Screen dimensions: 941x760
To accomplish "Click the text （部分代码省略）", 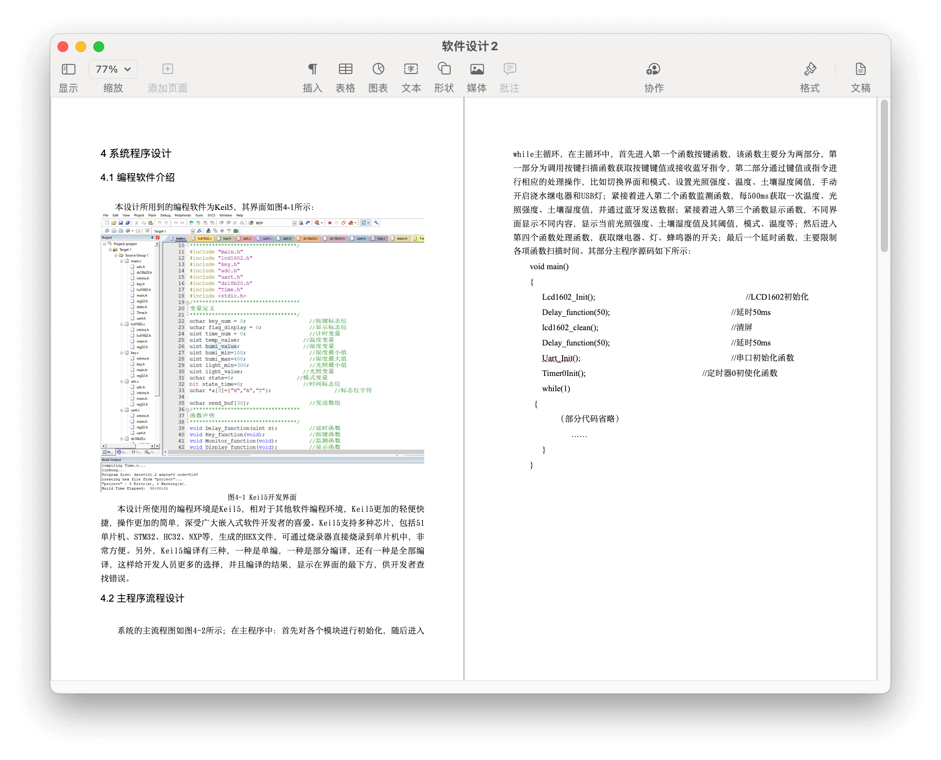I will (x=589, y=419).
